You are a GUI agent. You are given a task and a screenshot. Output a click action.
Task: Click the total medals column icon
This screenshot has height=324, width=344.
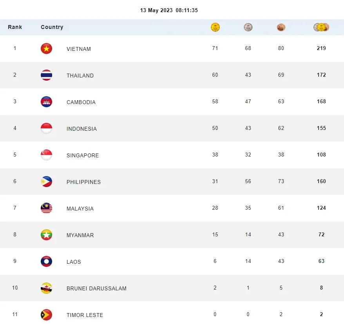point(321,27)
